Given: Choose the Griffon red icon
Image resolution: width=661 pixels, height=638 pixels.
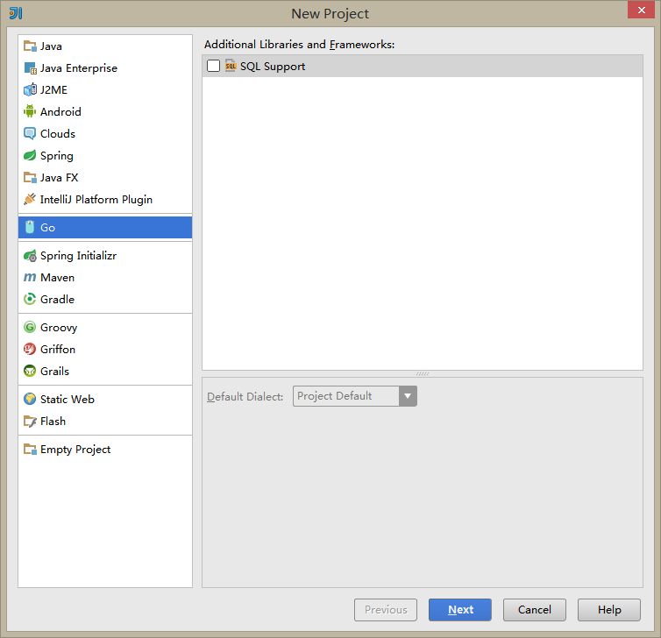Looking at the screenshot, I should click(30, 349).
